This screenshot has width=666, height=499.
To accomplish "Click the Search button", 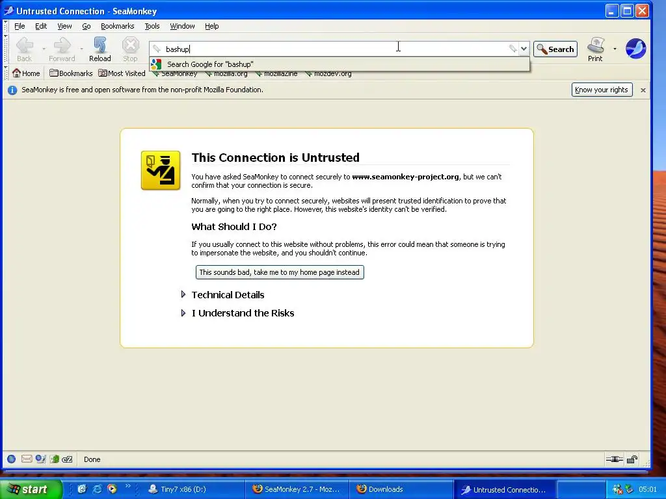I will [x=555, y=49].
